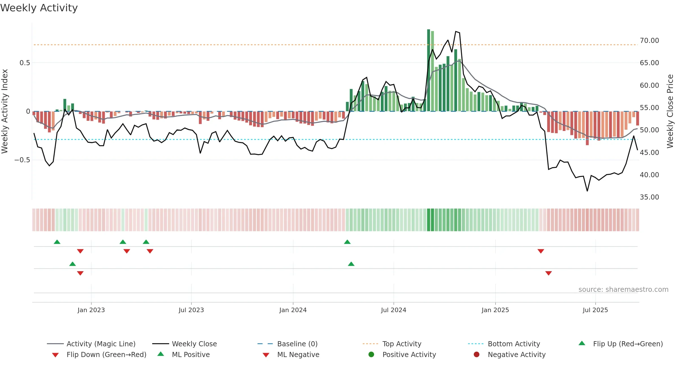Click the 'Weekly Activity Index' axis title

point(5,111)
